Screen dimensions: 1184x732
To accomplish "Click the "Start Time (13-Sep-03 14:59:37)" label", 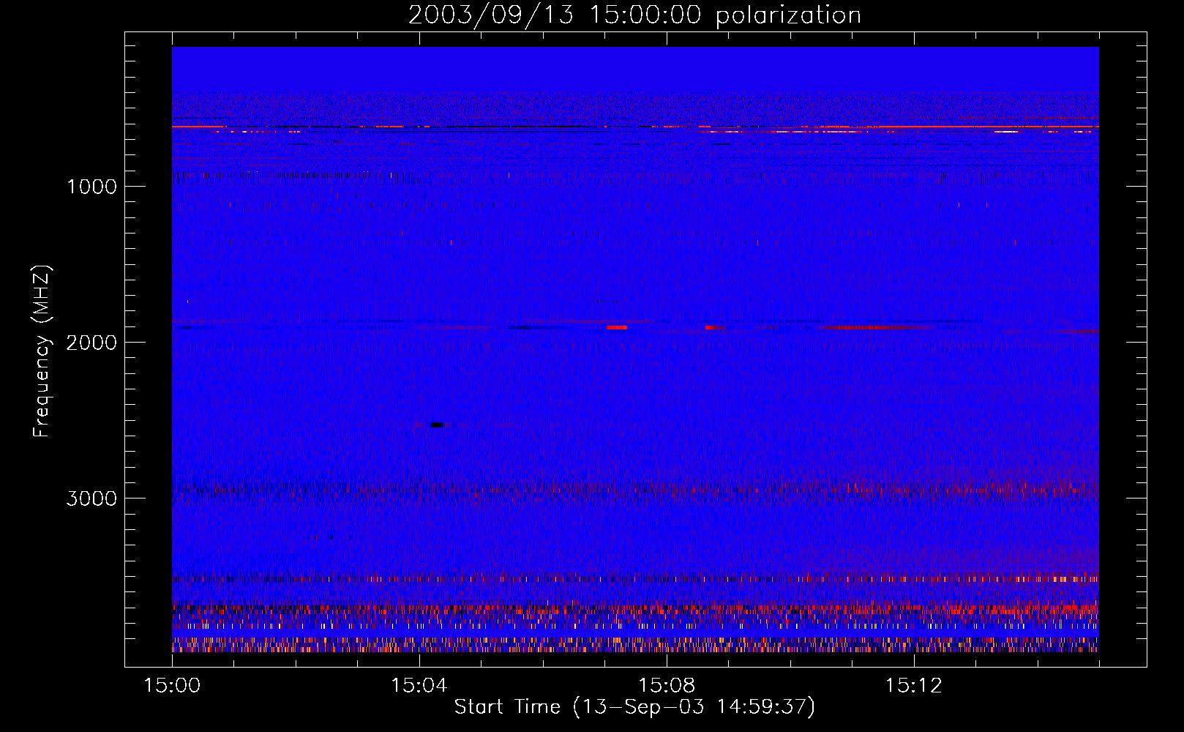I will tap(634, 707).
